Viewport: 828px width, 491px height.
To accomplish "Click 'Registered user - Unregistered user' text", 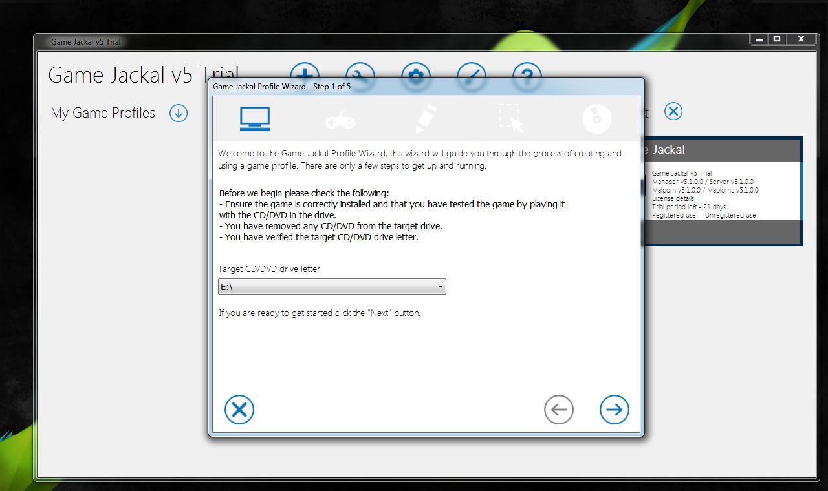I will coord(705,215).
